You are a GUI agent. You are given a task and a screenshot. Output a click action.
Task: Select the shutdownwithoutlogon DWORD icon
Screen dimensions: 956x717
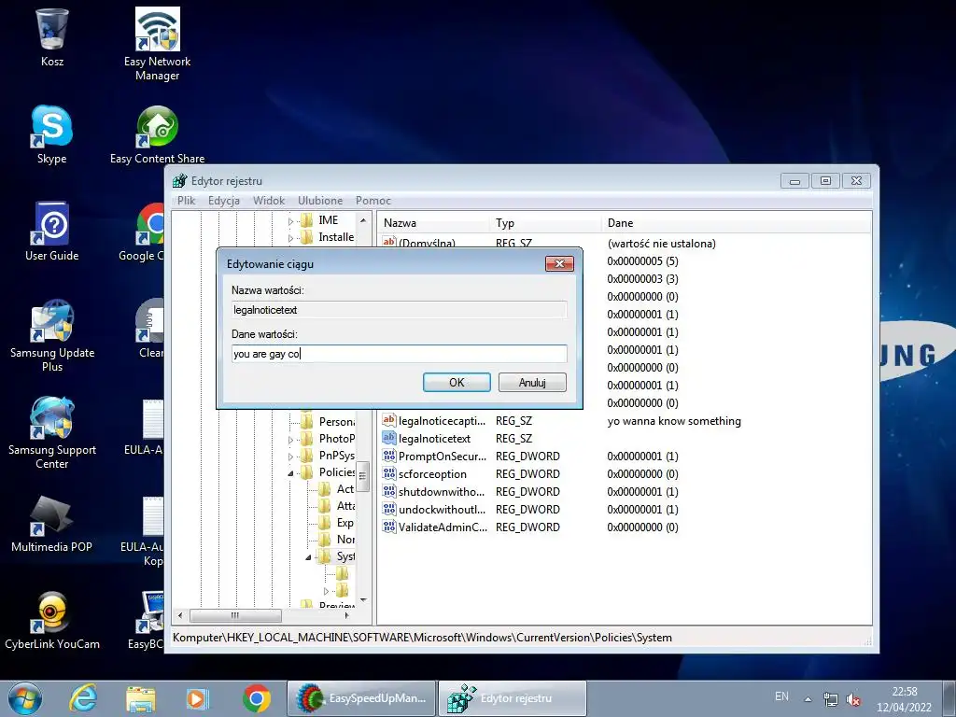click(389, 491)
